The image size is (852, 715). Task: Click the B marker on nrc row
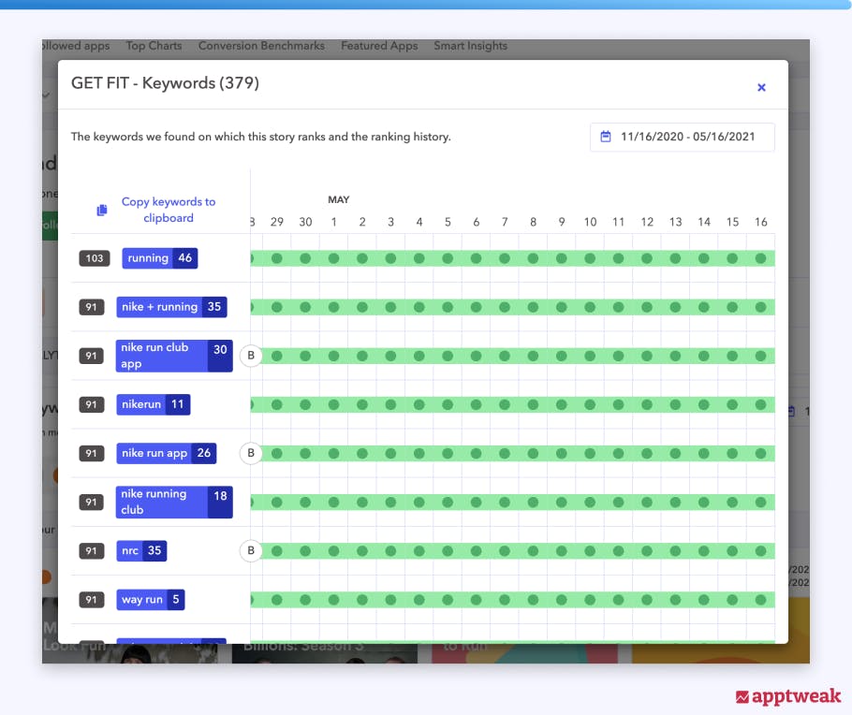pyautogui.click(x=250, y=550)
